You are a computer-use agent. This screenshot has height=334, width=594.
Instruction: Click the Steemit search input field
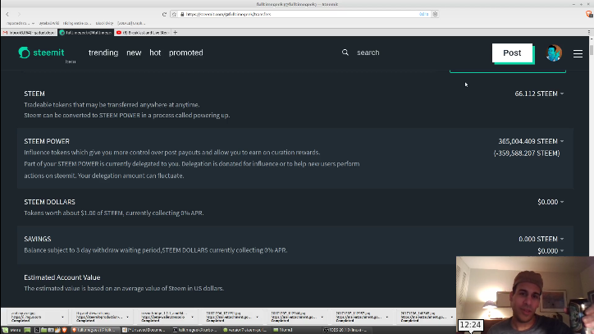[386, 53]
